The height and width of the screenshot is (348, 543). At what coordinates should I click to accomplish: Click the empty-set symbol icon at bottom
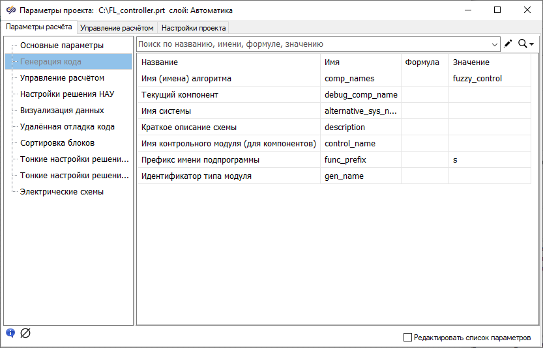click(x=25, y=333)
